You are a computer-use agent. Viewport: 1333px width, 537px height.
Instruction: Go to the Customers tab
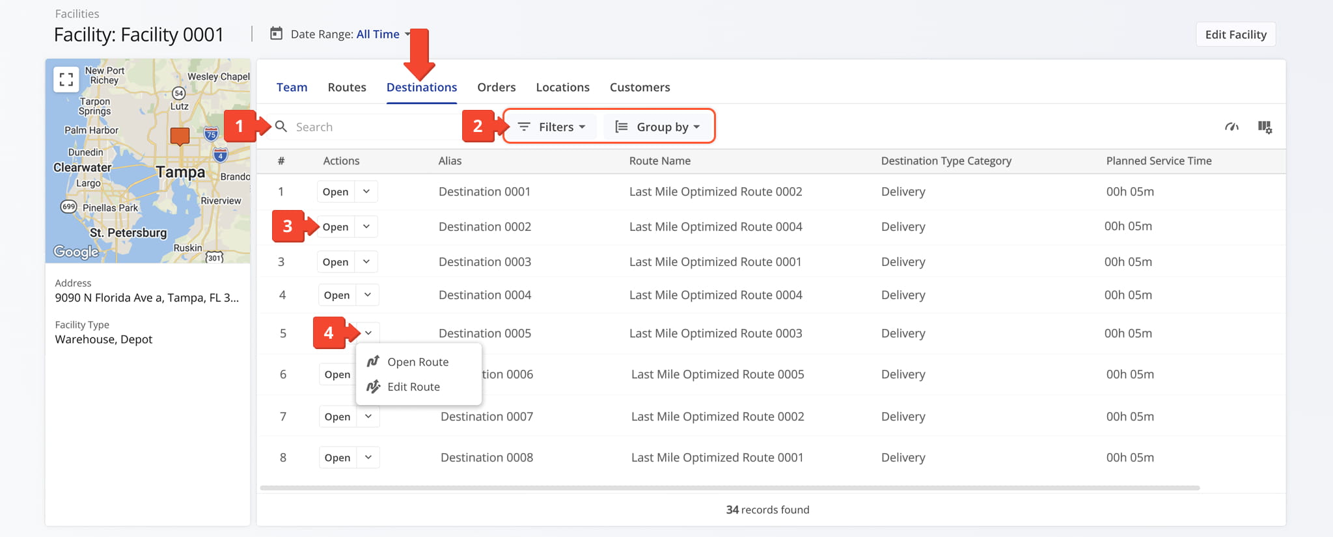click(x=639, y=87)
